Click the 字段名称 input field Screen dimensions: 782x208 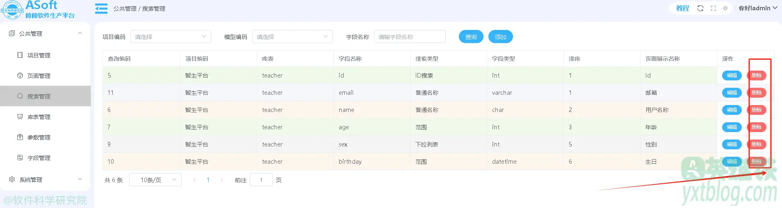point(409,37)
